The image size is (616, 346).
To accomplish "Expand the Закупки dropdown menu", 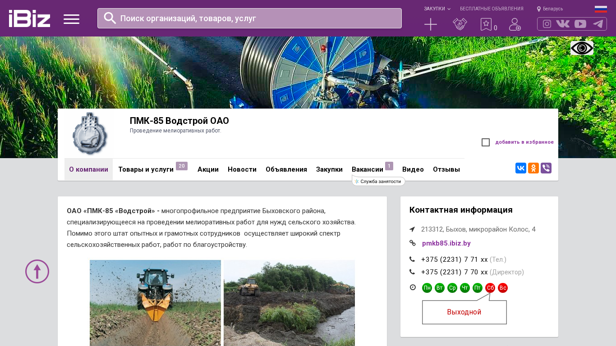I will 437,9.
